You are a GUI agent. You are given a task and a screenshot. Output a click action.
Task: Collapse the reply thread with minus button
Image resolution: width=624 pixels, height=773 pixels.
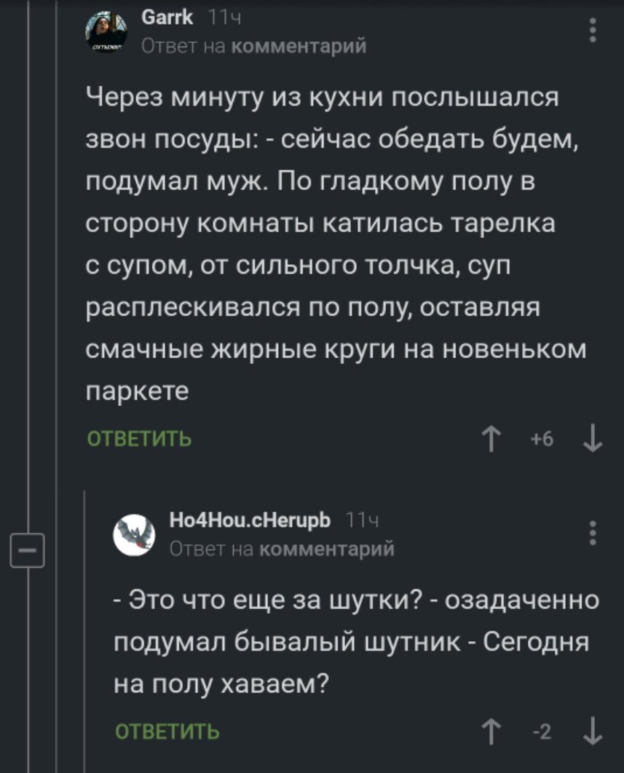click(x=28, y=549)
